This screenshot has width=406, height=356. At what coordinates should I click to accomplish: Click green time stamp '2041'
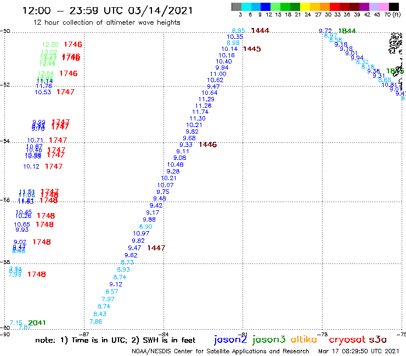point(37,323)
